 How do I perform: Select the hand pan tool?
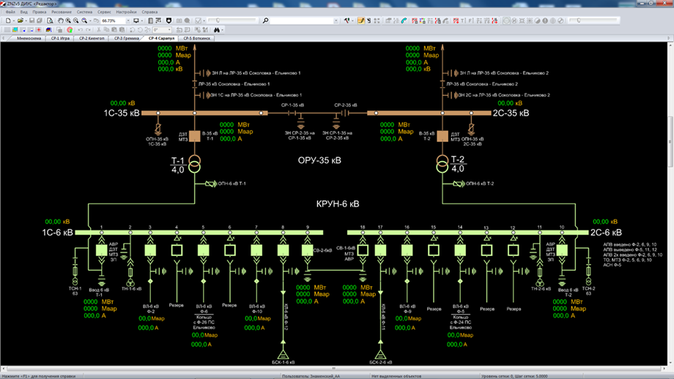coord(61,21)
